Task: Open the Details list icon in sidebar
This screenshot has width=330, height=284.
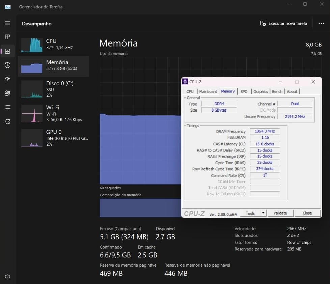Action: [x=7, y=107]
